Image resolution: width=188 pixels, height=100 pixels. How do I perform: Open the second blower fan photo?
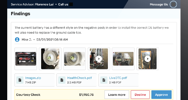pyautogui.click(x=75, y=59)
